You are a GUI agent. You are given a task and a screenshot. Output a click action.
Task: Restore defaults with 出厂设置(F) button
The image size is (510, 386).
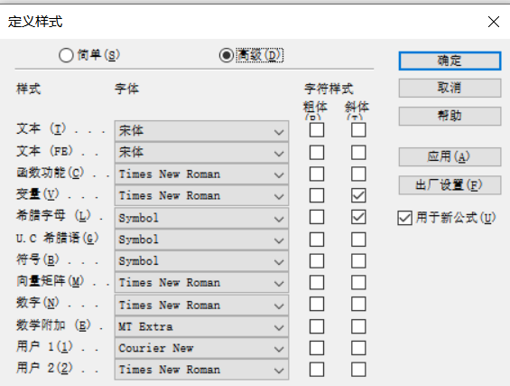[x=450, y=185]
